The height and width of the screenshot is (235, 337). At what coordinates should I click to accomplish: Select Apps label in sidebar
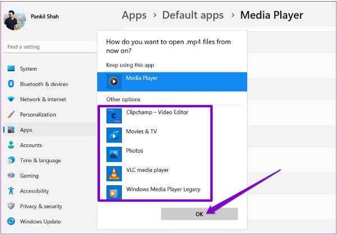coord(26,130)
